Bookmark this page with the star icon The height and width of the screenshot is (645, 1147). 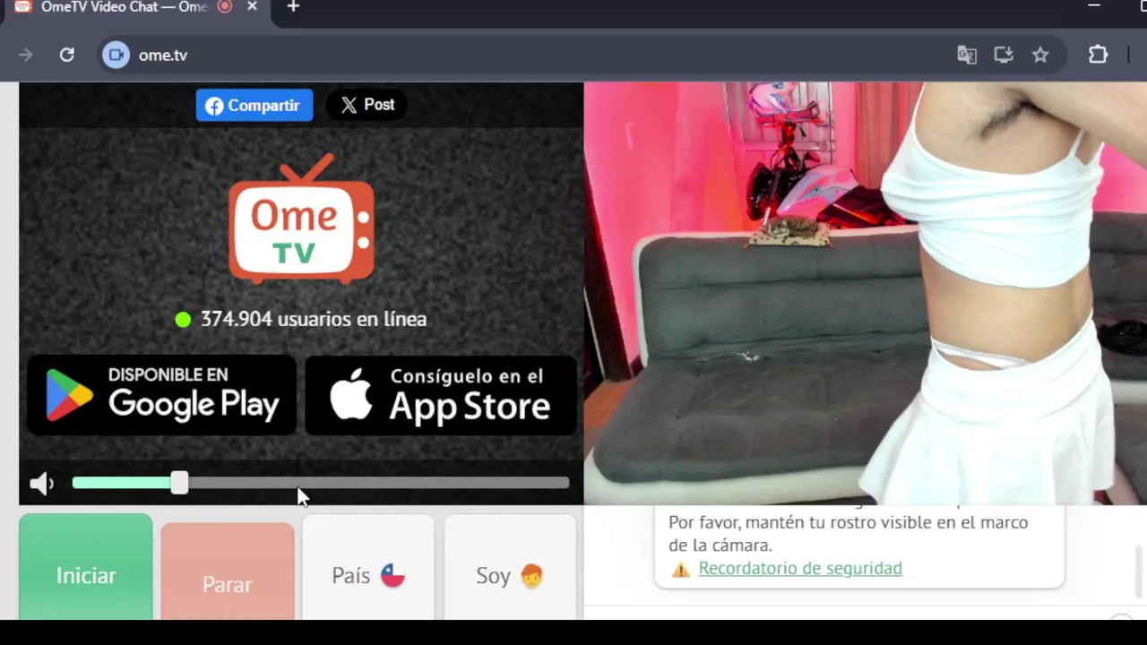[x=1040, y=55]
